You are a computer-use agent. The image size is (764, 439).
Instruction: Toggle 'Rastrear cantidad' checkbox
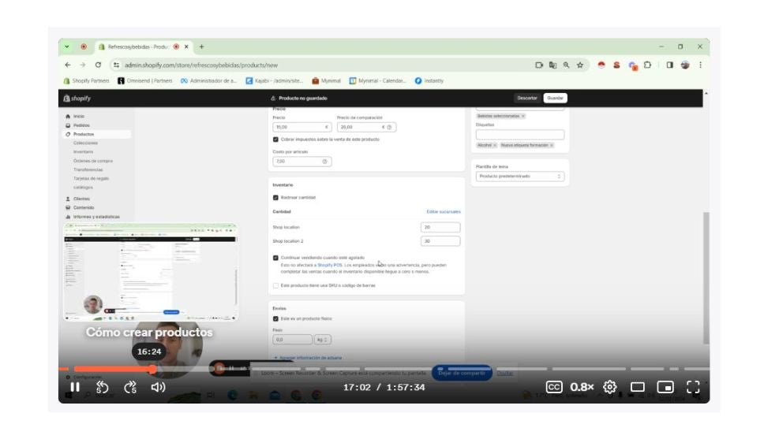pos(275,198)
